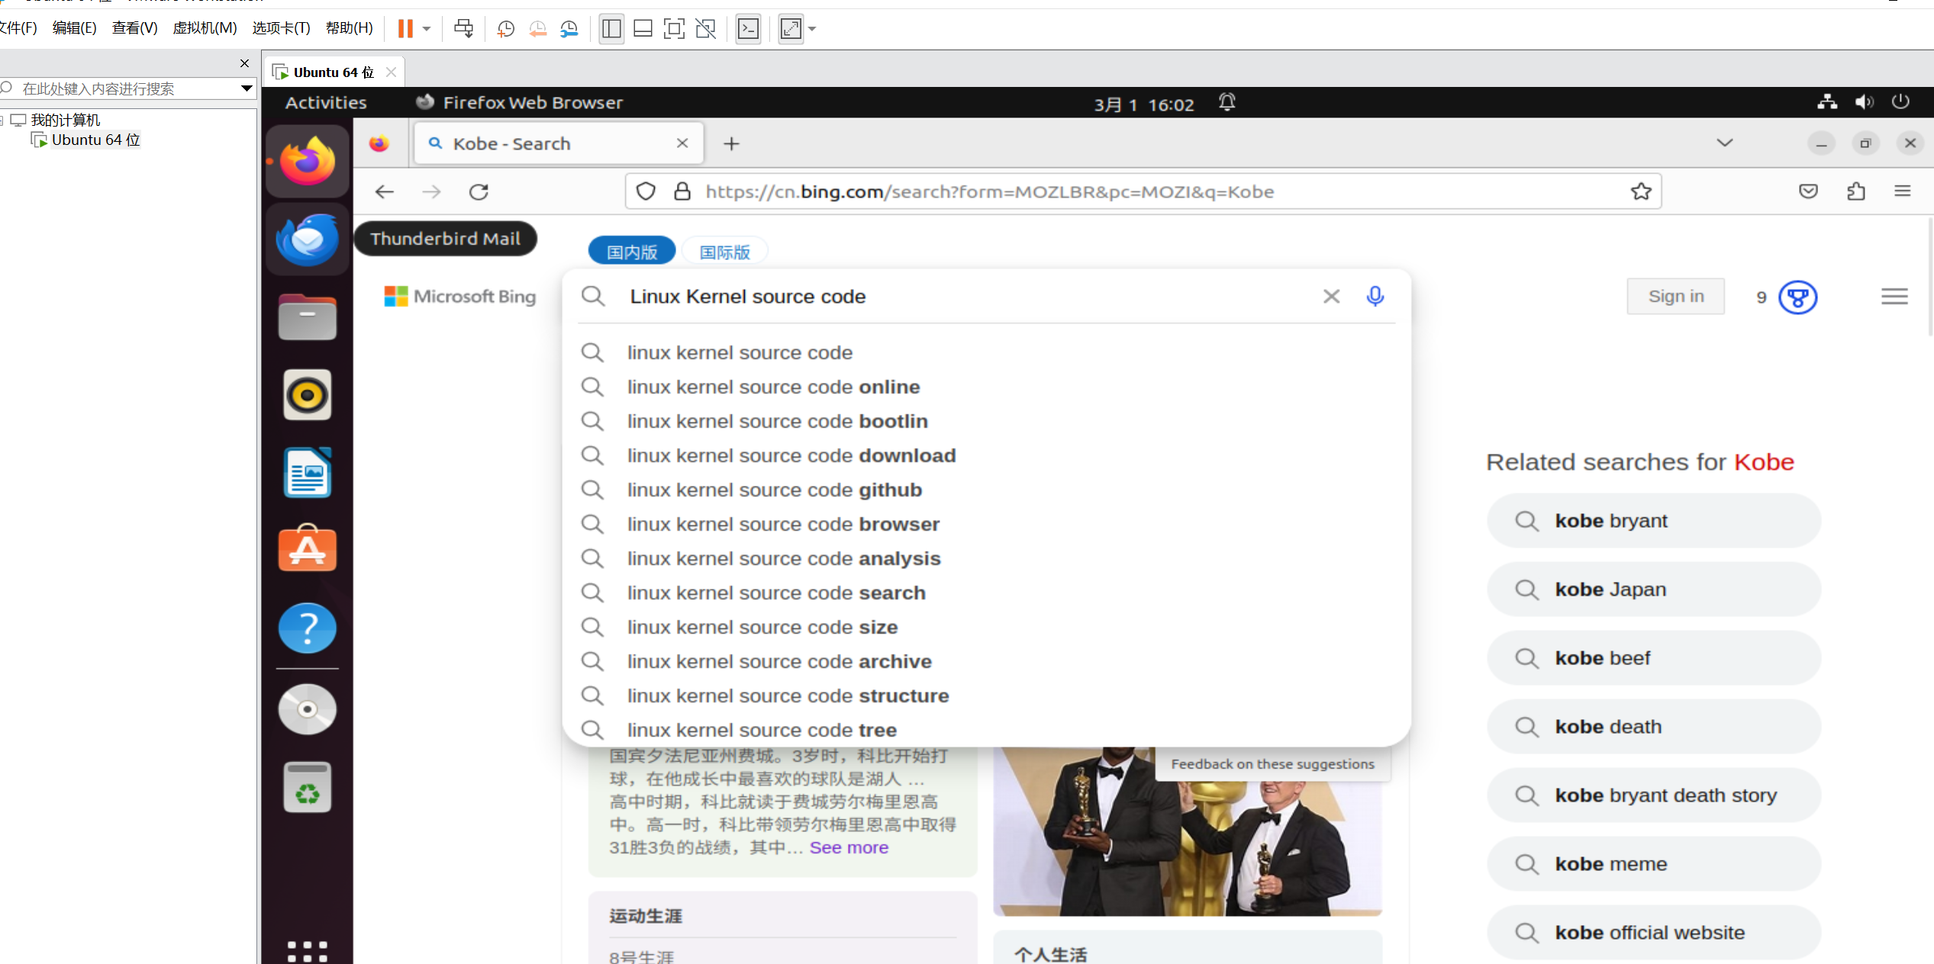The image size is (1934, 964).
Task: Show applications grid in the dock
Action: (x=308, y=952)
